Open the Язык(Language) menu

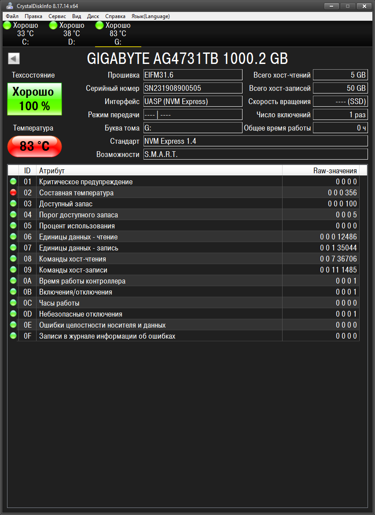coord(151,16)
